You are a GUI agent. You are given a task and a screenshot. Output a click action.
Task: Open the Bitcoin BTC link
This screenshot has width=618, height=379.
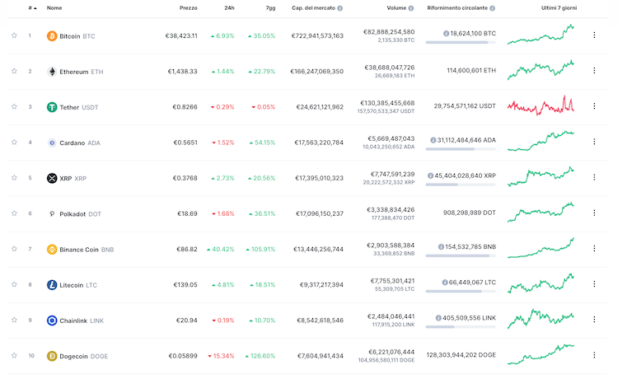[x=77, y=36]
